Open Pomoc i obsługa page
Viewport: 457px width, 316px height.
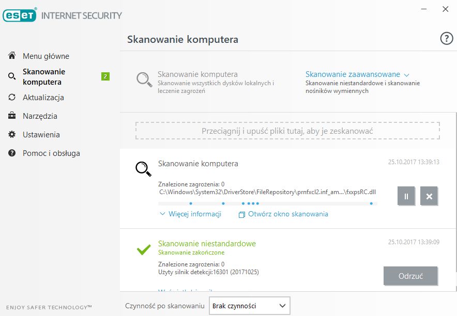[51, 153]
